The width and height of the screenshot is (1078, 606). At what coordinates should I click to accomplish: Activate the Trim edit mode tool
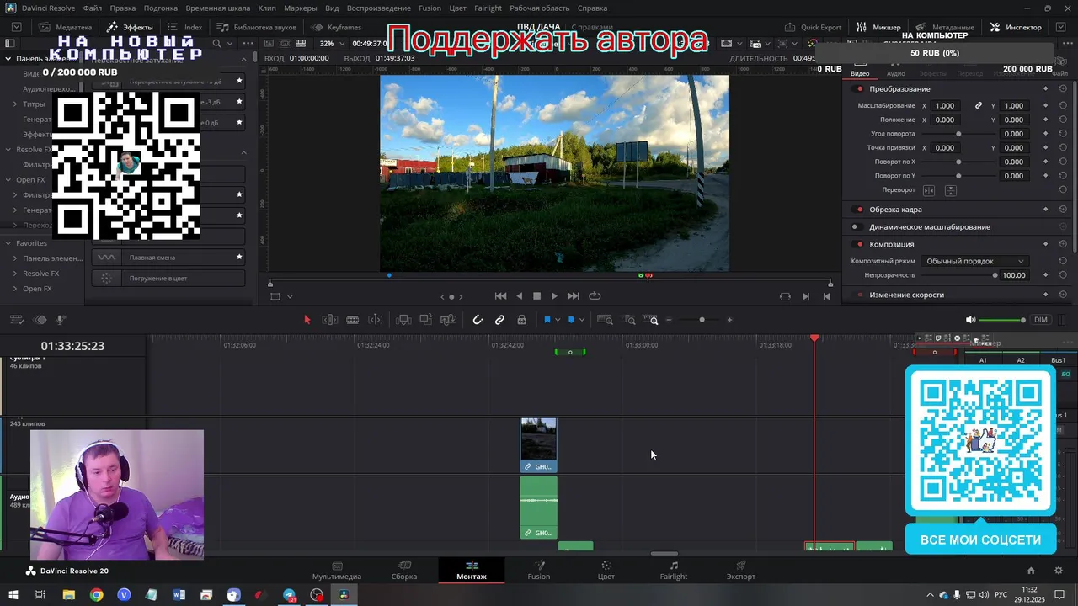(x=330, y=320)
